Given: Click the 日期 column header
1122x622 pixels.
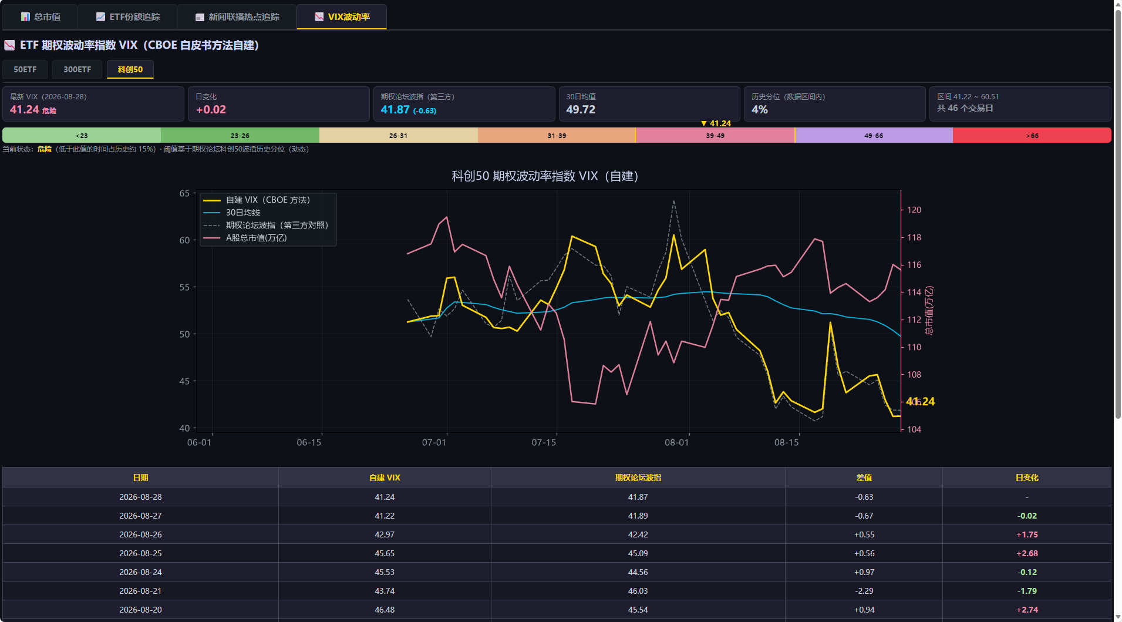Looking at the screenshot, I should 140,478.
